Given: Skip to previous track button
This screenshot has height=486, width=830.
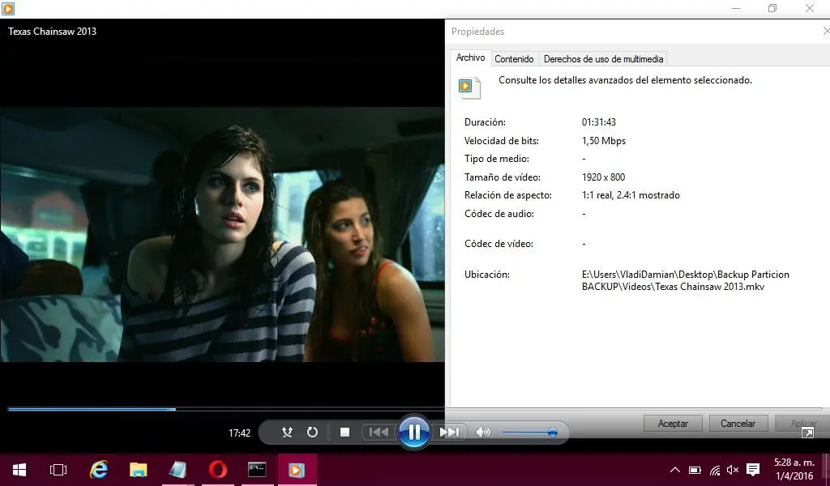Looking at the screenshot, I should coord(379,432).
